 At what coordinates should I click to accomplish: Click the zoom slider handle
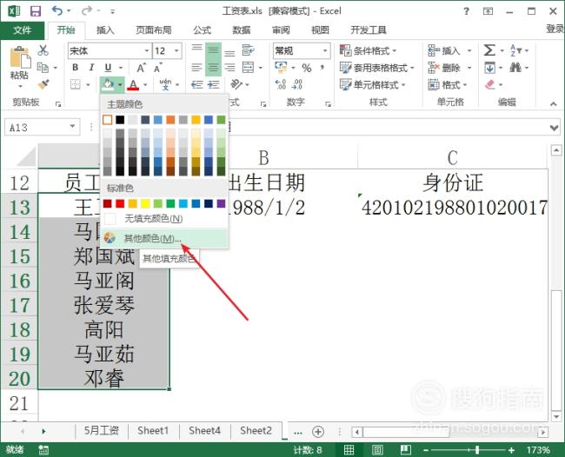click(477, 450)
